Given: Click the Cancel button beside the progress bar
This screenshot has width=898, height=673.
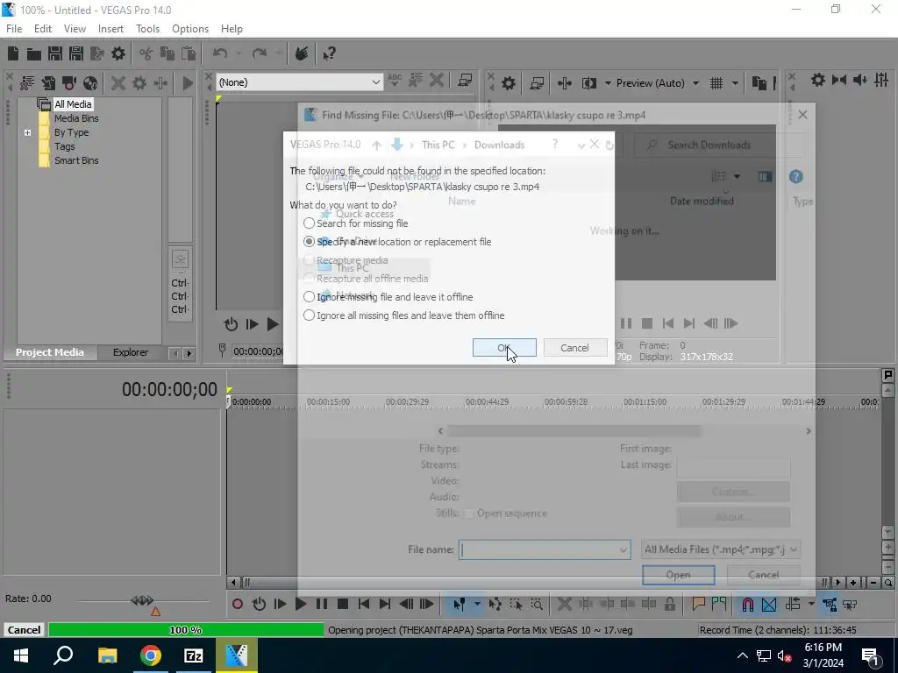Looking at the screenshot, I should pyautogui.click(x=24, y=630).
